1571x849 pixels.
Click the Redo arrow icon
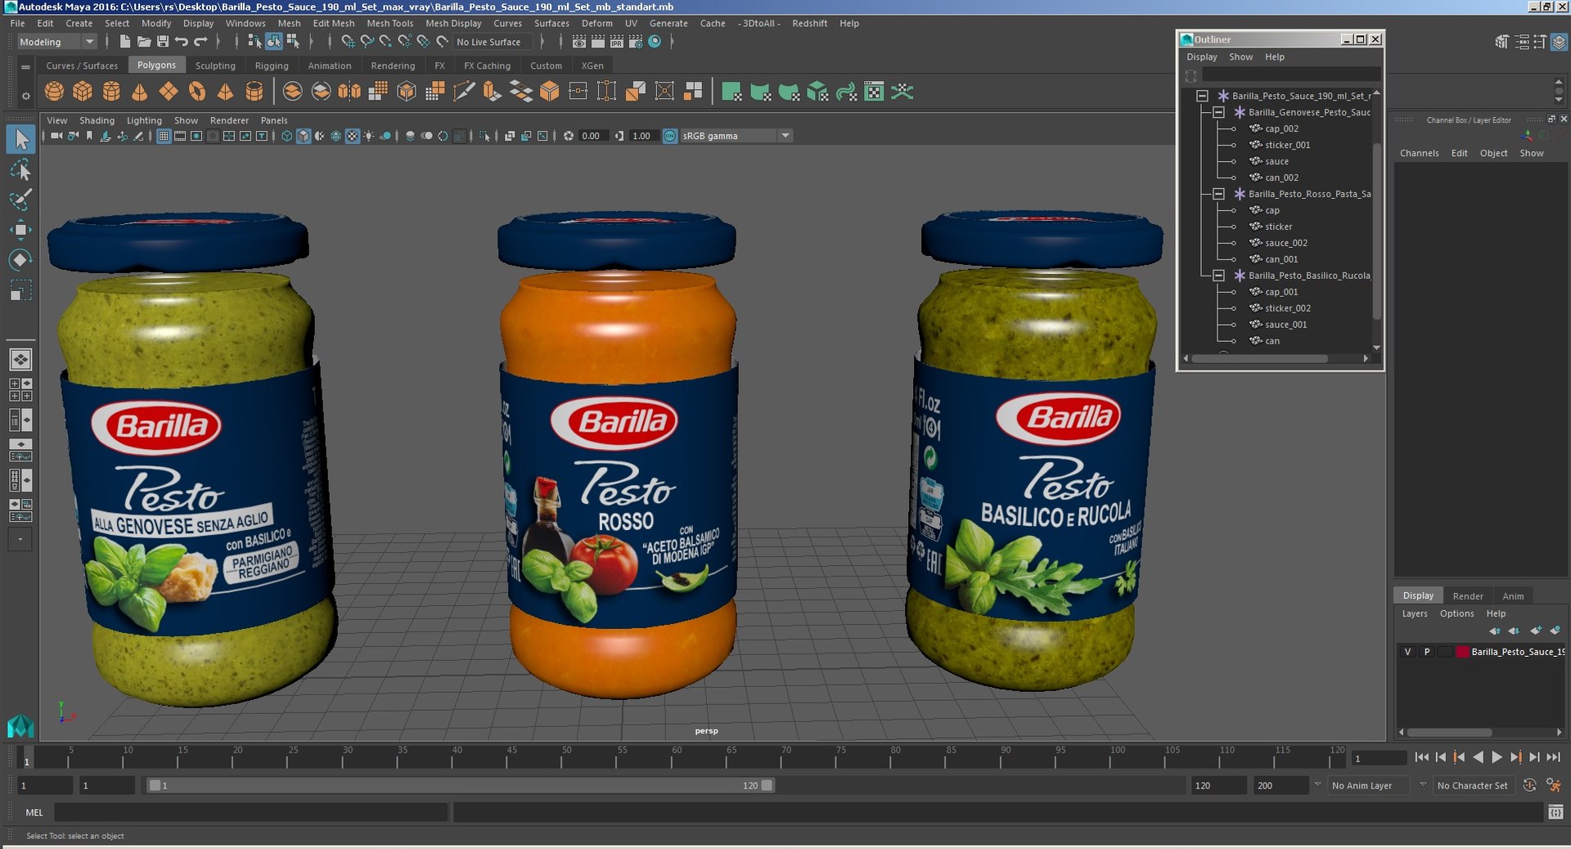click(200, 42)
